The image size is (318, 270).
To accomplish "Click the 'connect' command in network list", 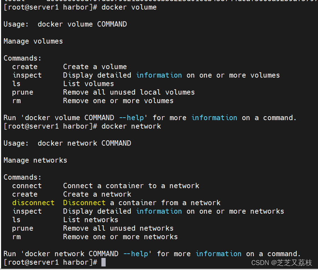I will (x=27, y=186).
